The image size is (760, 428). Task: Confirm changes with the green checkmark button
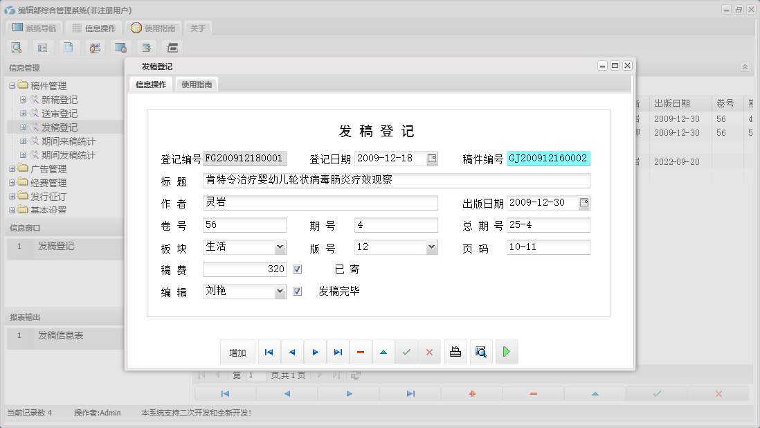pyautogui.click(x=407, y=352)
